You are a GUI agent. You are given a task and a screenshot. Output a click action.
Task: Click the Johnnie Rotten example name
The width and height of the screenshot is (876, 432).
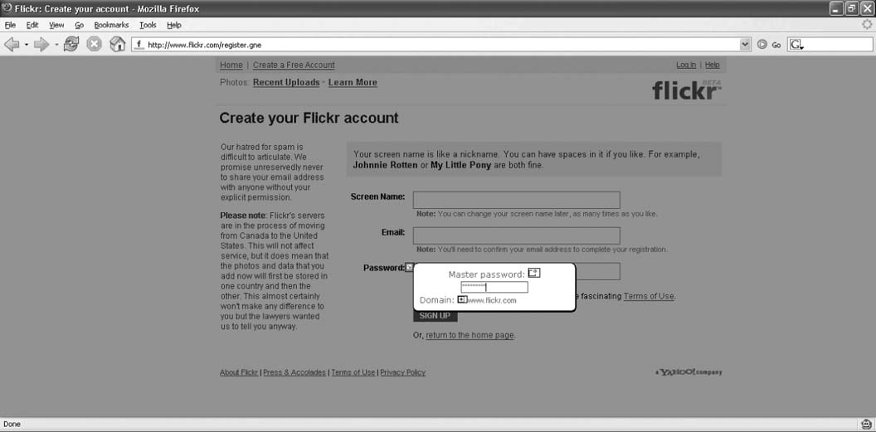point(386,166)
